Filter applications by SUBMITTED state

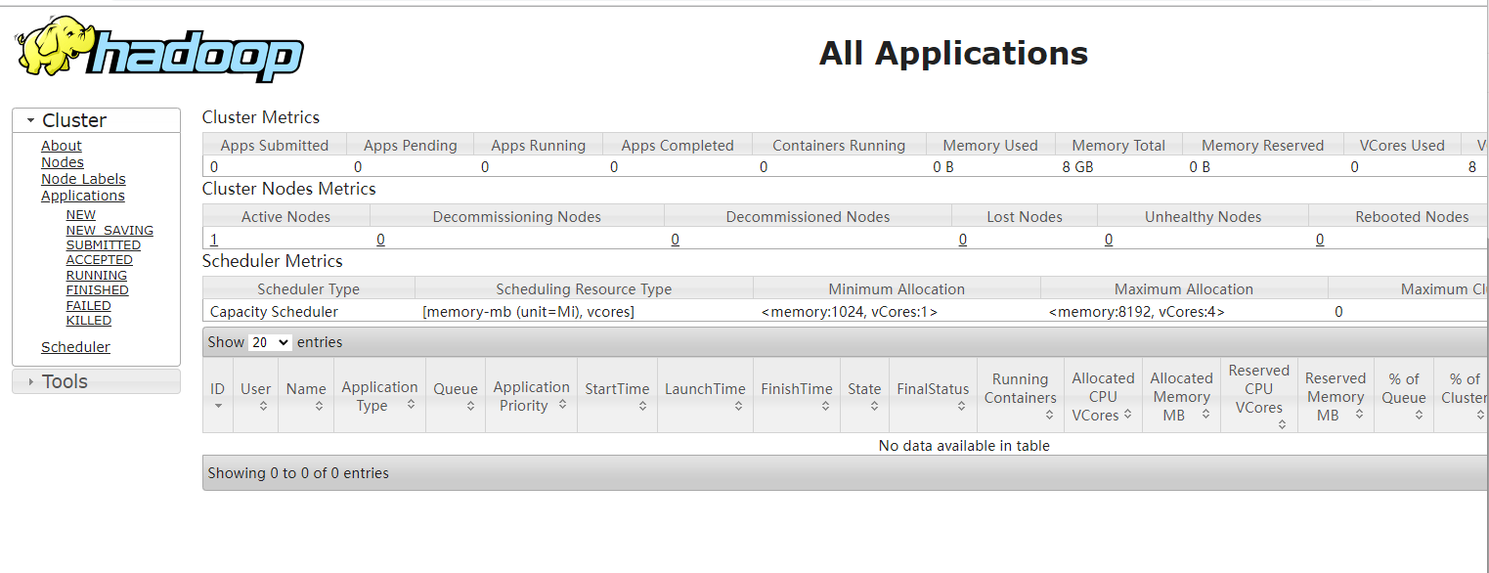tap(104, 245)
